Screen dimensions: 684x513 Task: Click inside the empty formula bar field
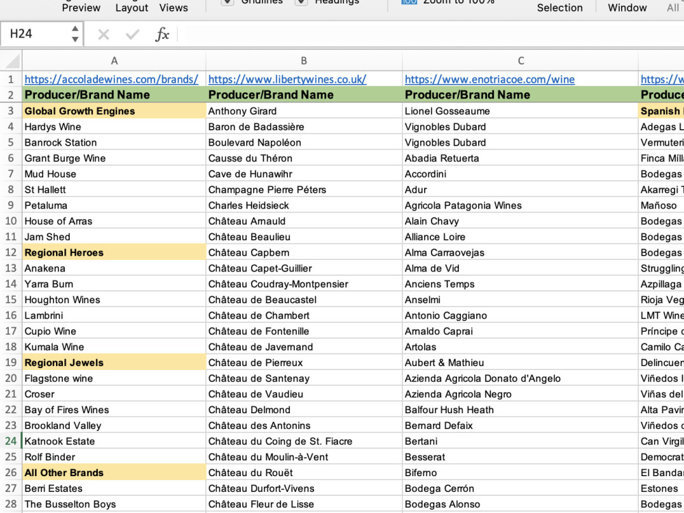pyautogui.click(x=432, y=34)
